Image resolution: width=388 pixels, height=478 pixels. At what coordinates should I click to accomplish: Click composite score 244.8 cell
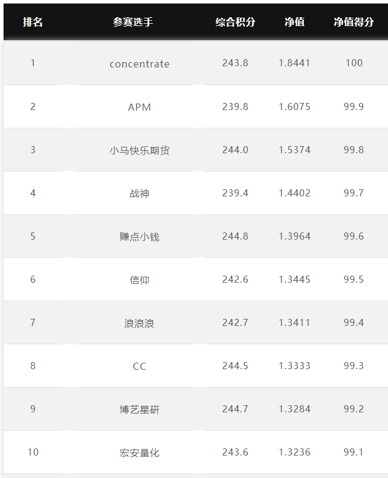click(235, 236)
